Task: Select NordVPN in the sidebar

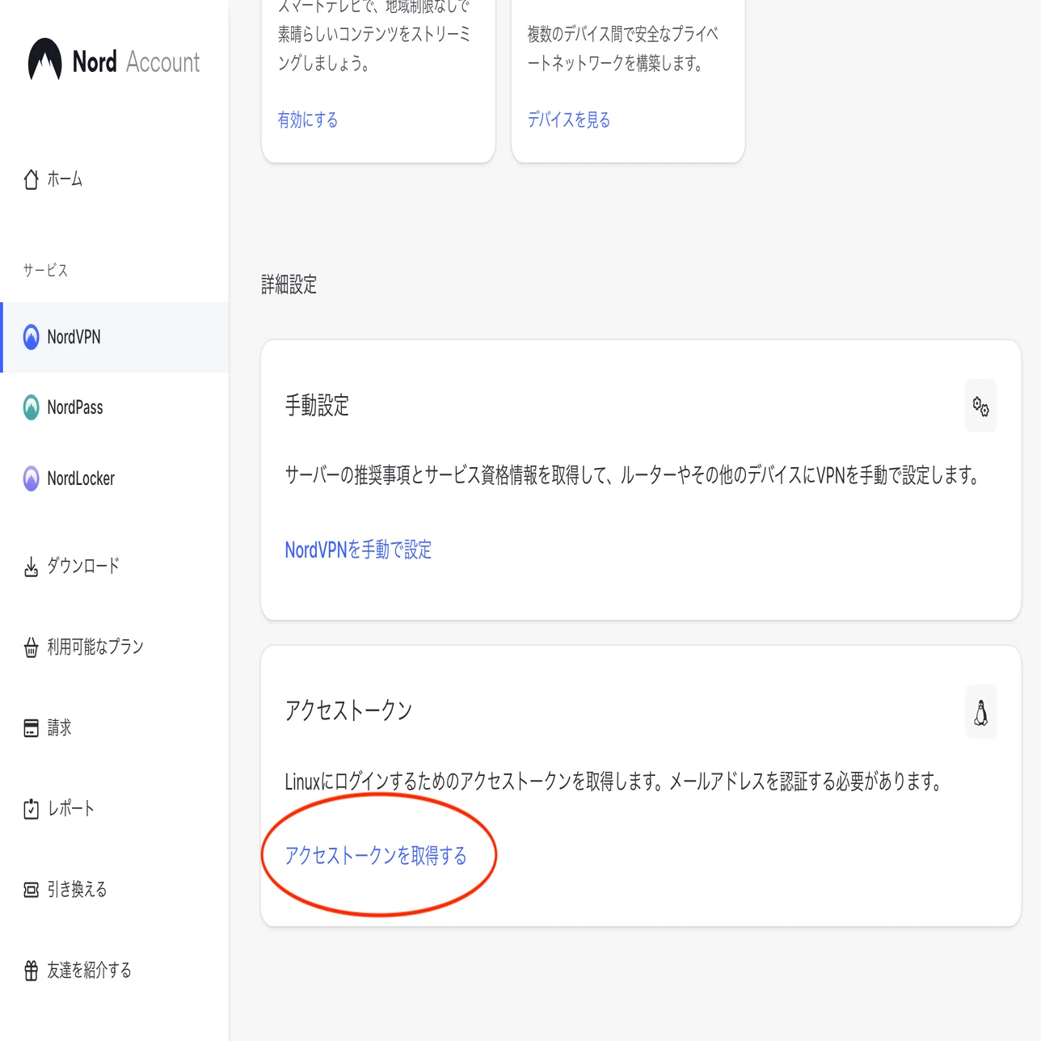Action: tap(115, 337)
